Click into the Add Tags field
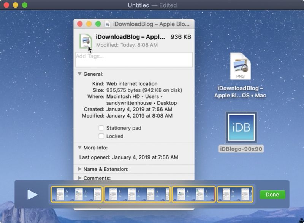304x223 pixels. pos(134,60)
